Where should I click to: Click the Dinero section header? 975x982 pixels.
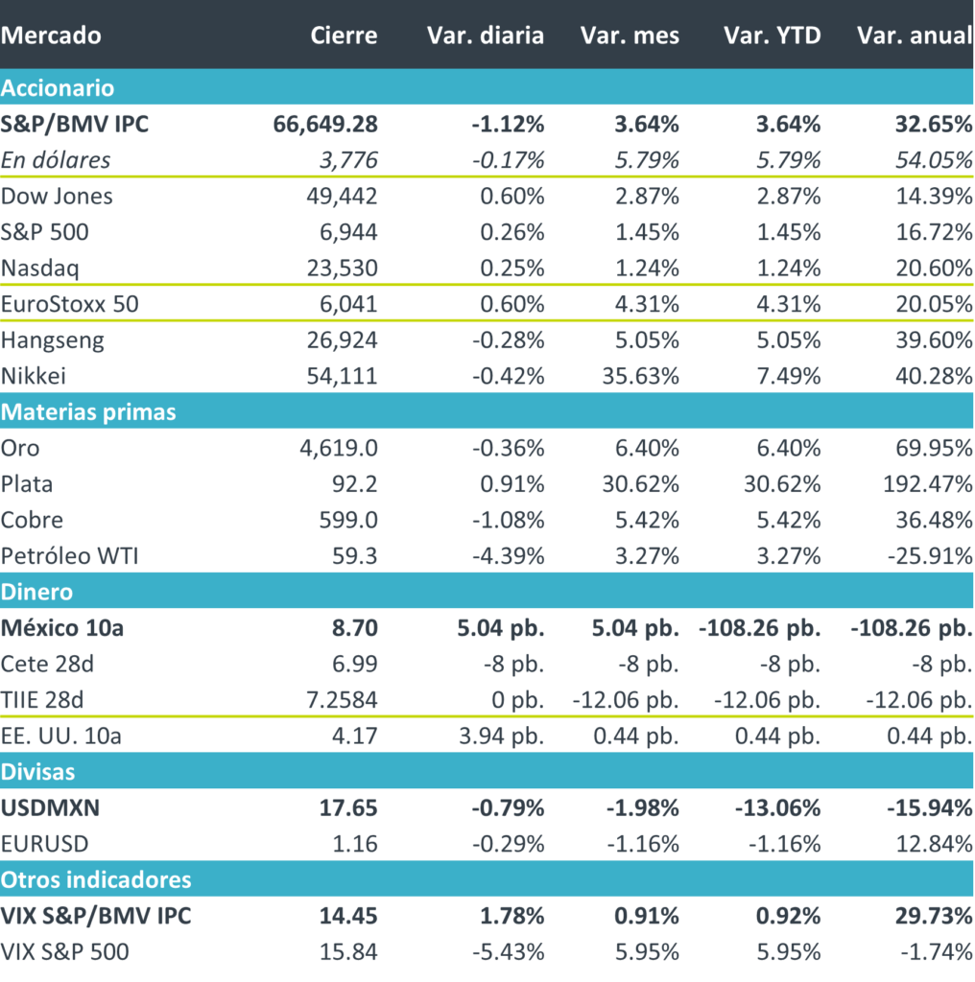point(36,592)
